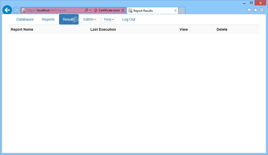268x155 pixels.
Task: Close the Report Results tab
Action: click(x=175, y=11)
